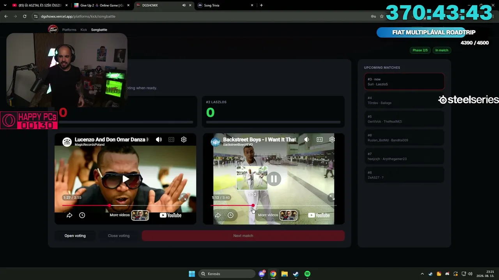This screenshot has width=499, height=280.
Task: Enter fullscreen on Backstreet Boys video
Action: click(331, 198)
